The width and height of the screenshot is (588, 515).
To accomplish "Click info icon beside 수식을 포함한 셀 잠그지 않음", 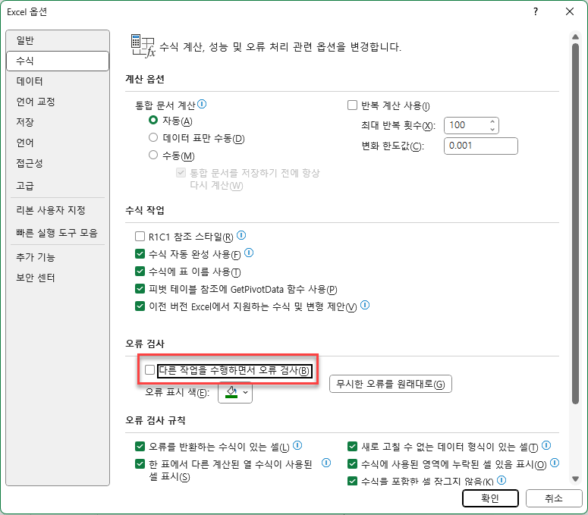I will 502,480.
